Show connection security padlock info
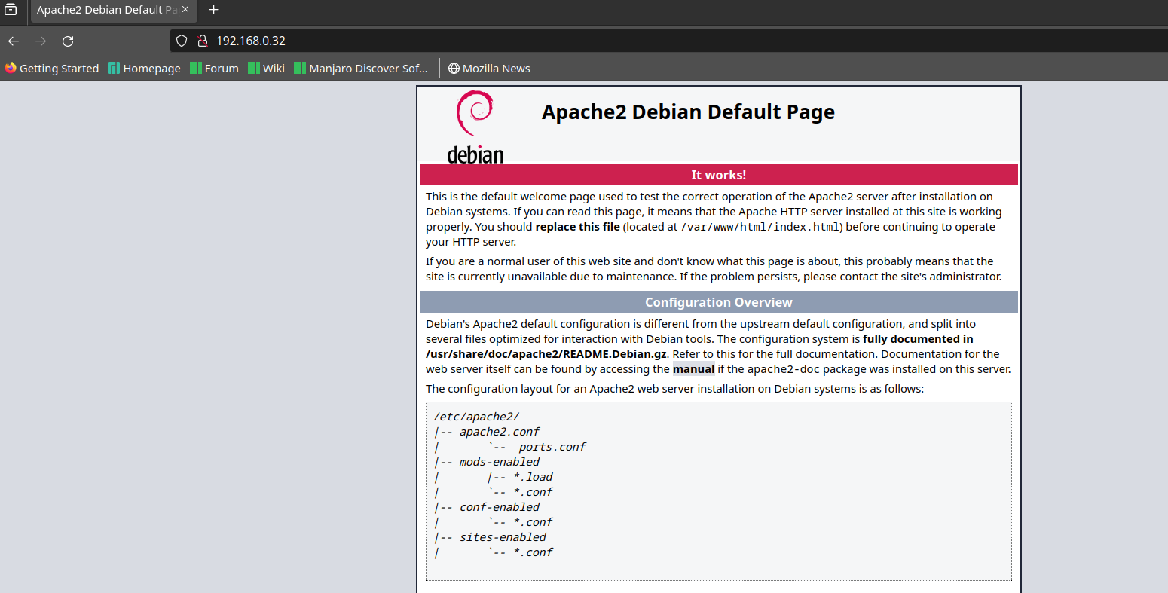 coord(201,41)
